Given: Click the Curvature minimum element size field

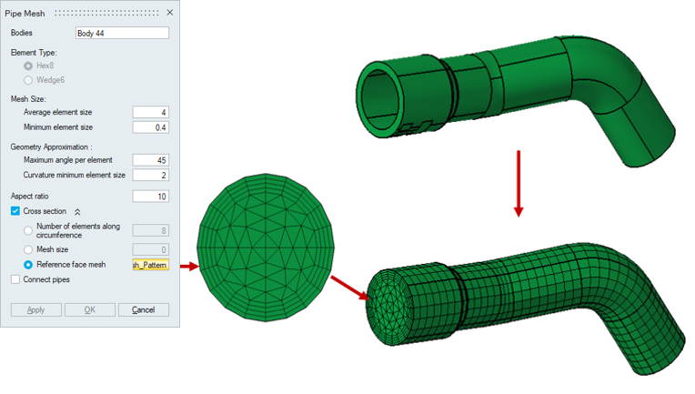Looking at the screenshot, I should coord(151,175).
